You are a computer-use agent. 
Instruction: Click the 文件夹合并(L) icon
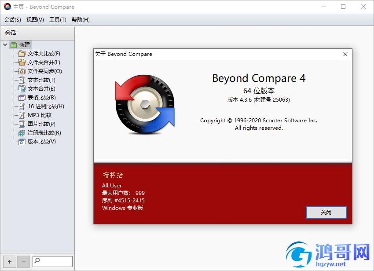point(22,62)
